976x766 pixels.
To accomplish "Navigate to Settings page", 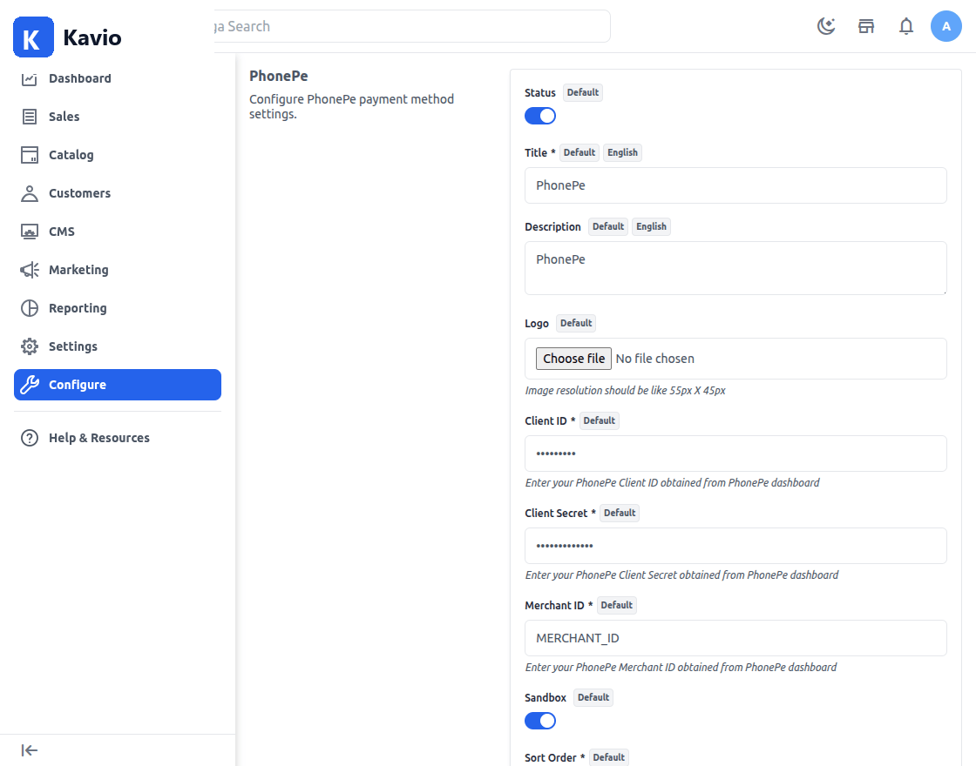I will click(118, 346).
